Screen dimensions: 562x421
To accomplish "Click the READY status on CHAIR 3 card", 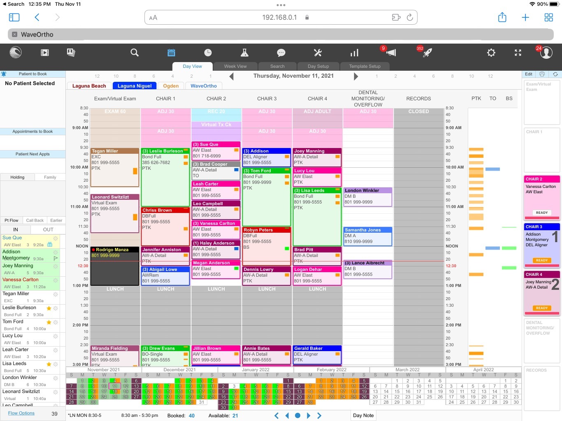I will pyautogui.click(x=541, y=260).
